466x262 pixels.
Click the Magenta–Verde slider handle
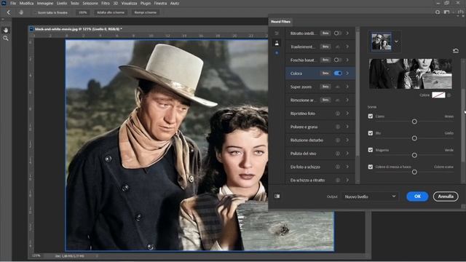(414, 155)
